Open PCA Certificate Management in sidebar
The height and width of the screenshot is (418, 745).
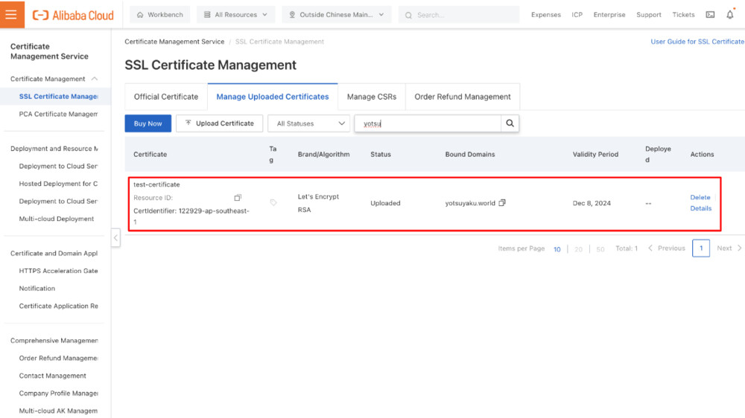[58, 114]
